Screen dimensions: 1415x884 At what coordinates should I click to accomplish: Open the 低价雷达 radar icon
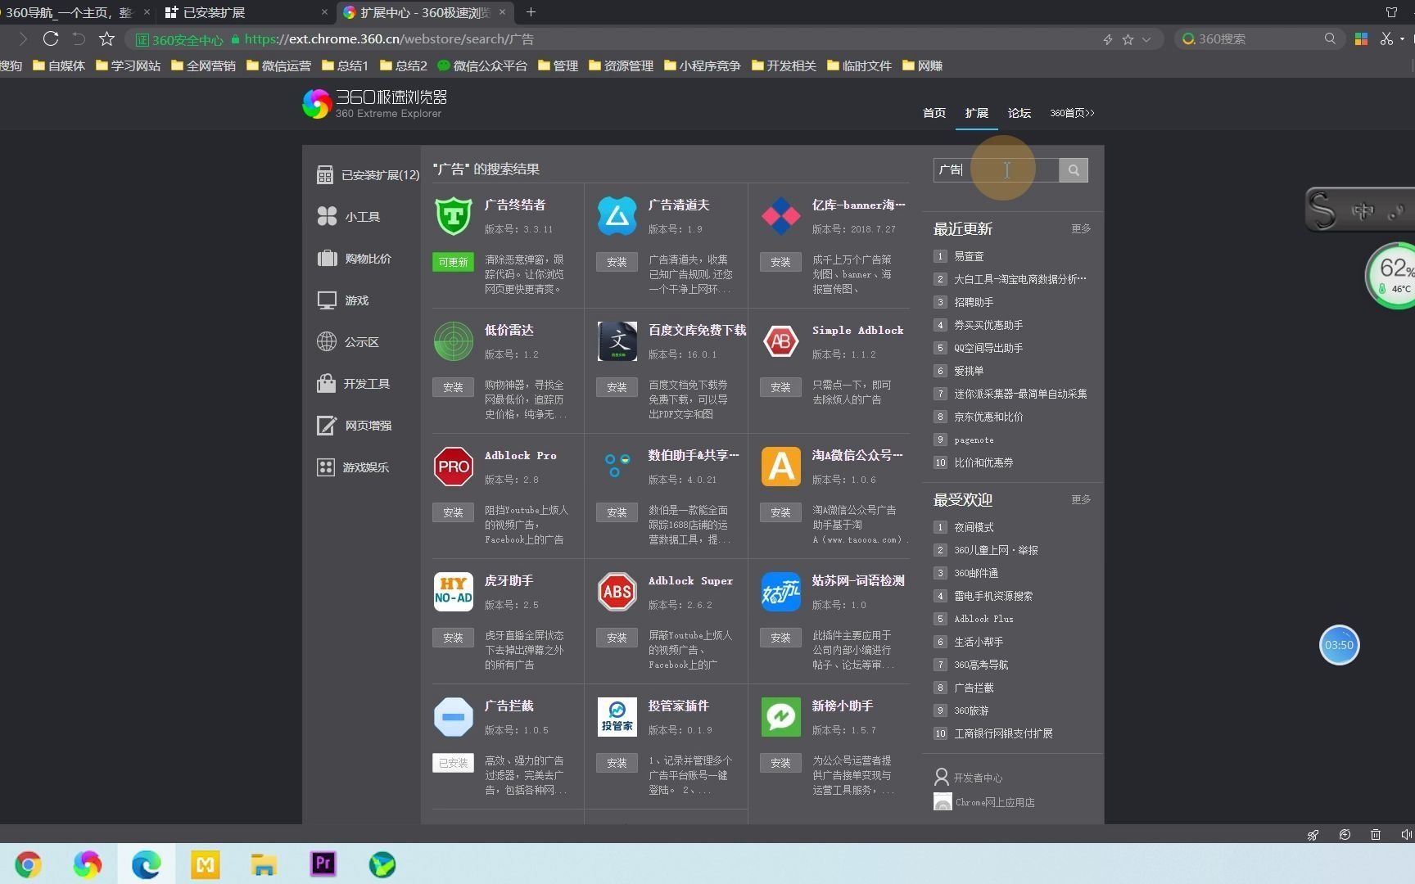click(x=453, y=341)
